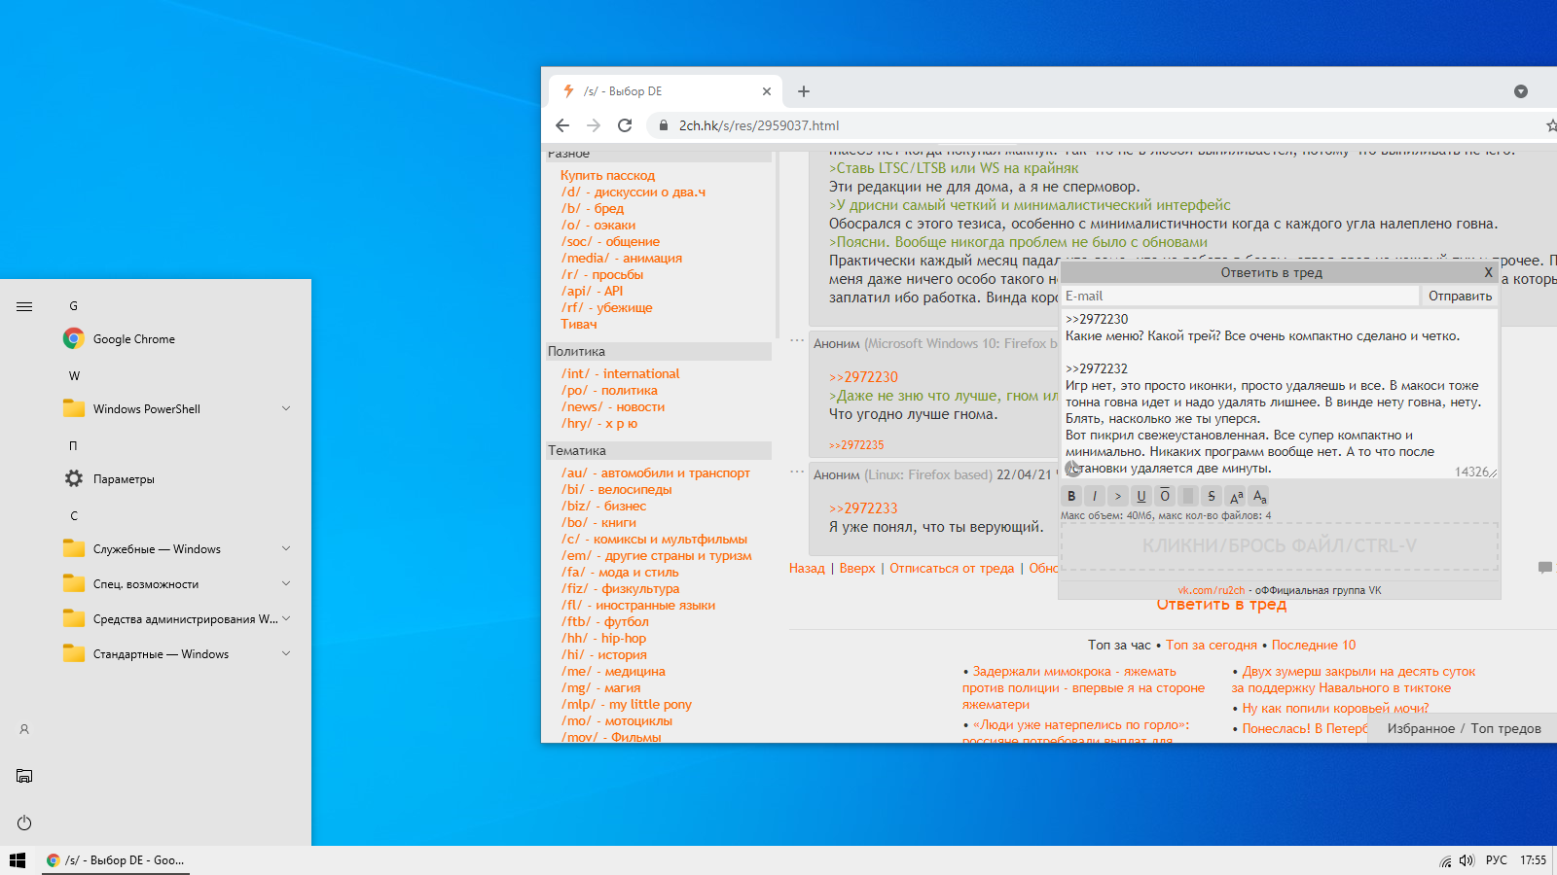Go to the /b/ - бред board

pos(593,208)
